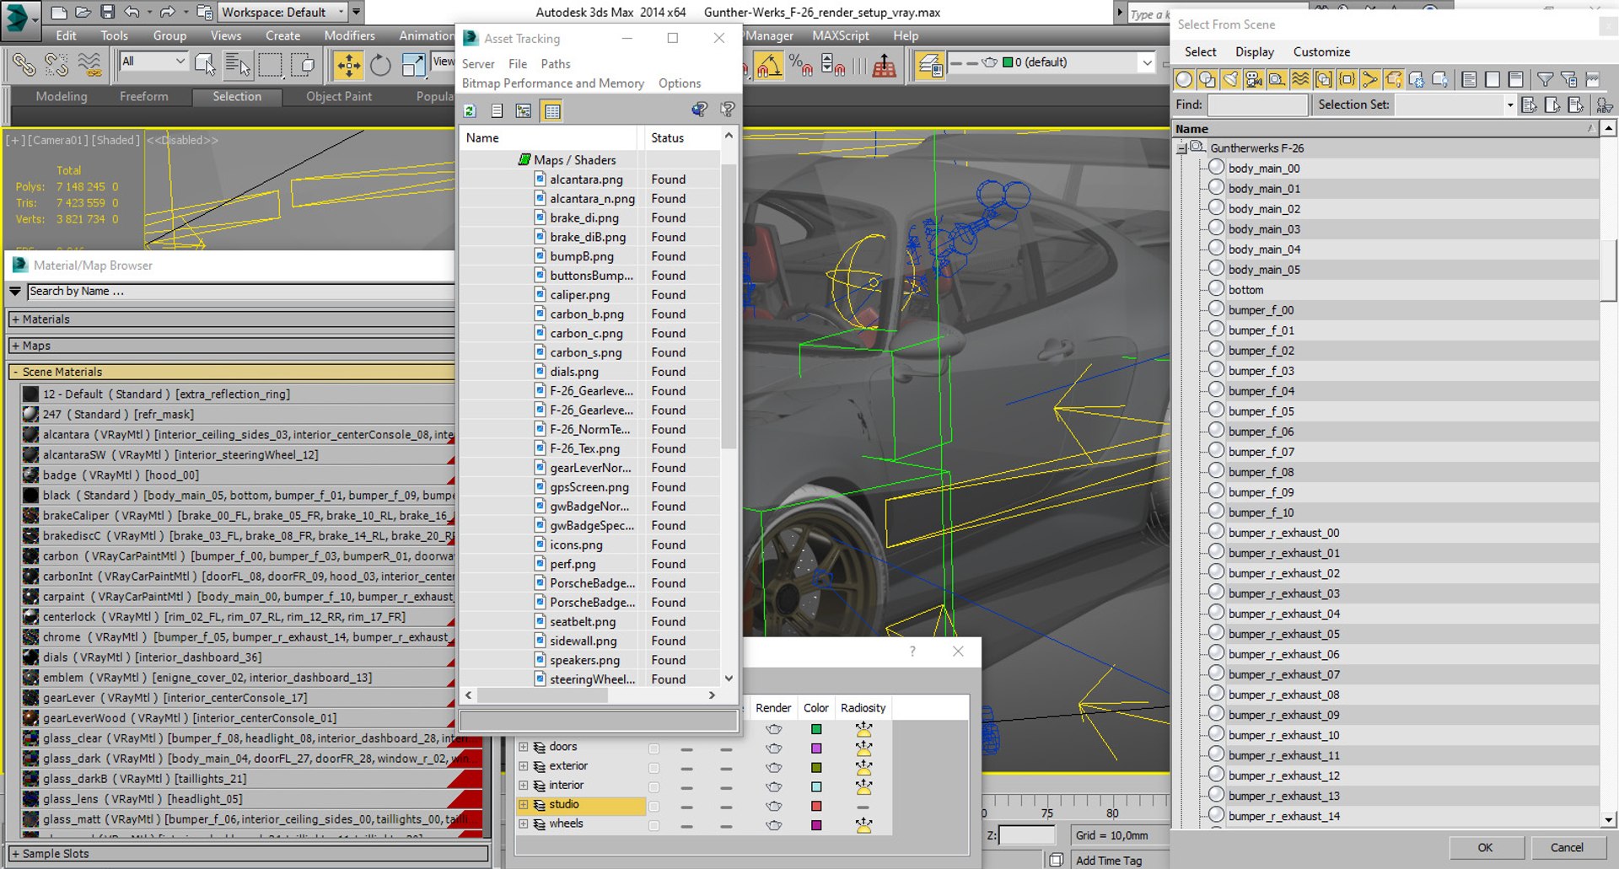The height and width of the screenshot is (869, 1619).
Task: Open the Display menu in Select From Scene
Action: [1255, 52]
